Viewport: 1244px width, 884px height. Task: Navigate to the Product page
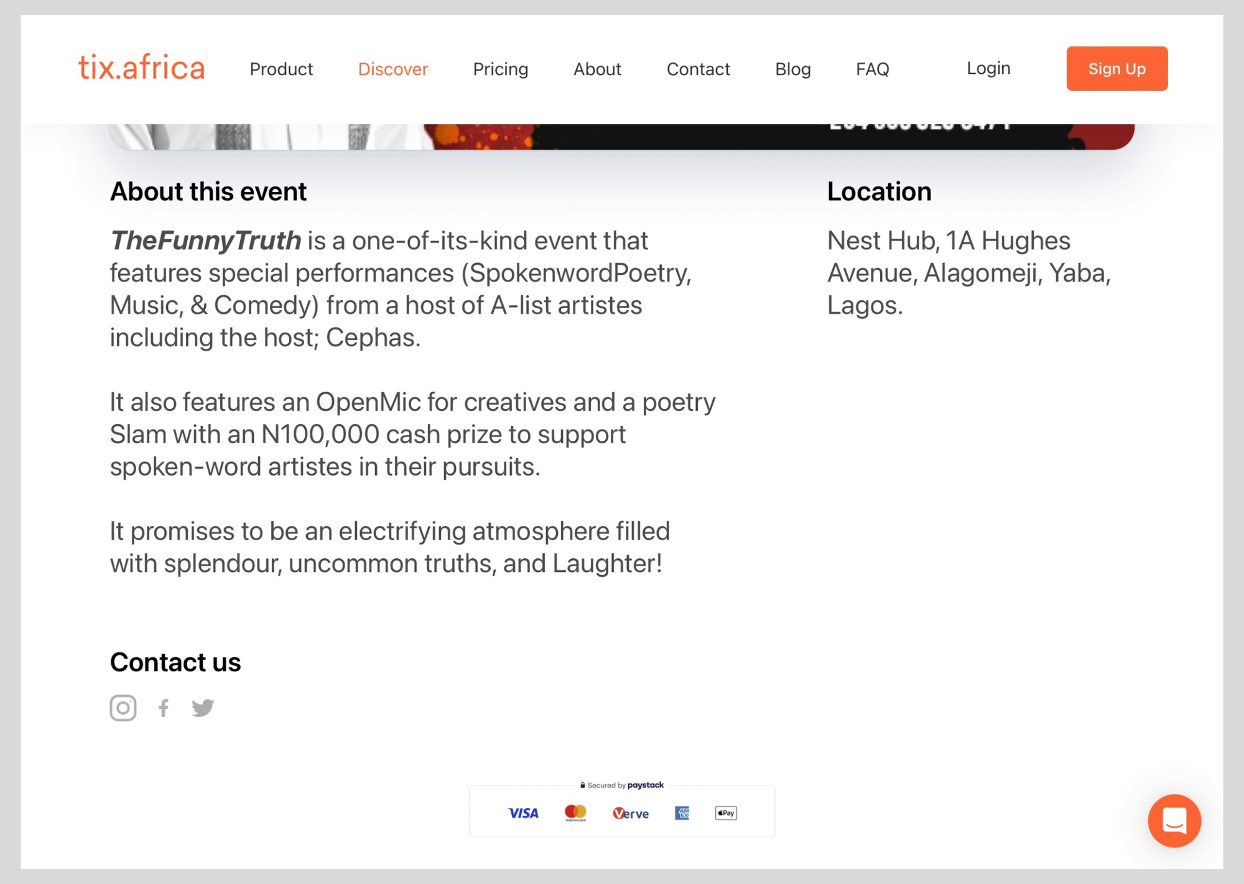(x=281, y=69)
